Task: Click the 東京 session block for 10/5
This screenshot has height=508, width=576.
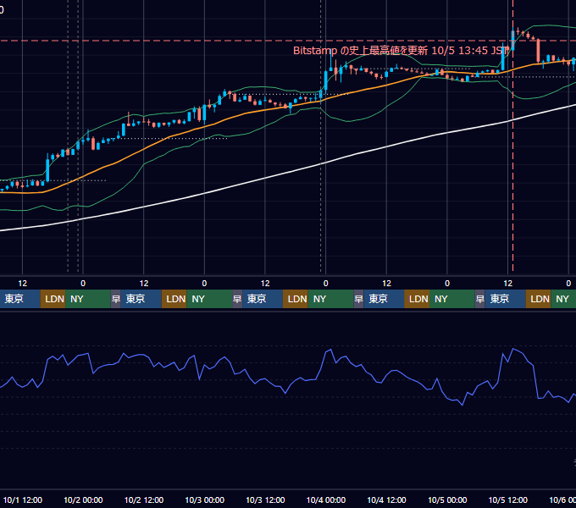Action: click(x=506, y=299)
